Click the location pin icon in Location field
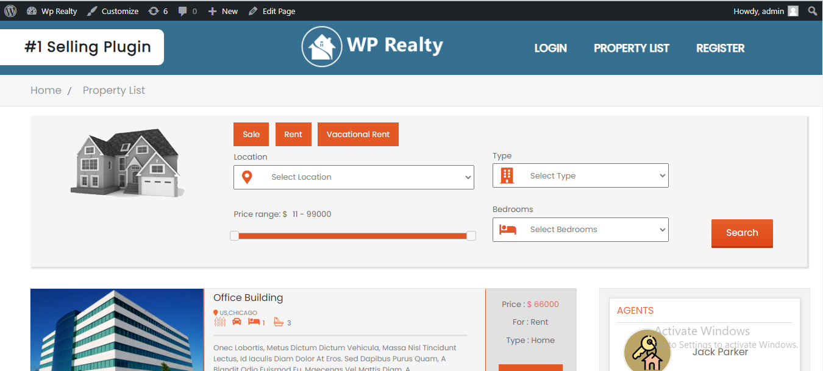The image size is (823, 371). [x=247, y=177]
